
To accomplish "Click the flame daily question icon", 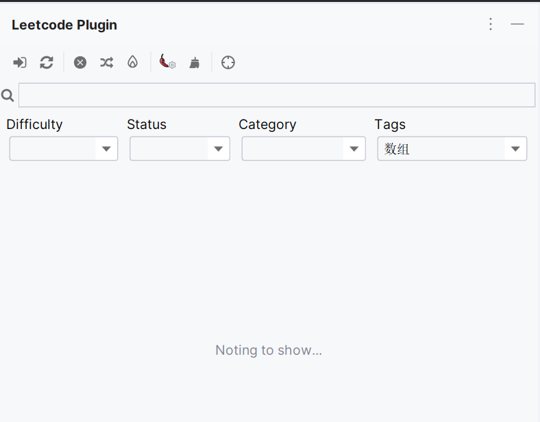I will (132, 62).
